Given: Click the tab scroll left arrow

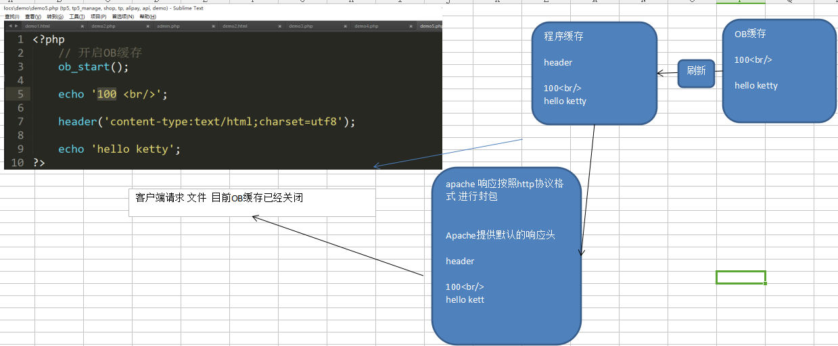Looking at the screenshot, I should pyautogui.click(x=9, y=26).
